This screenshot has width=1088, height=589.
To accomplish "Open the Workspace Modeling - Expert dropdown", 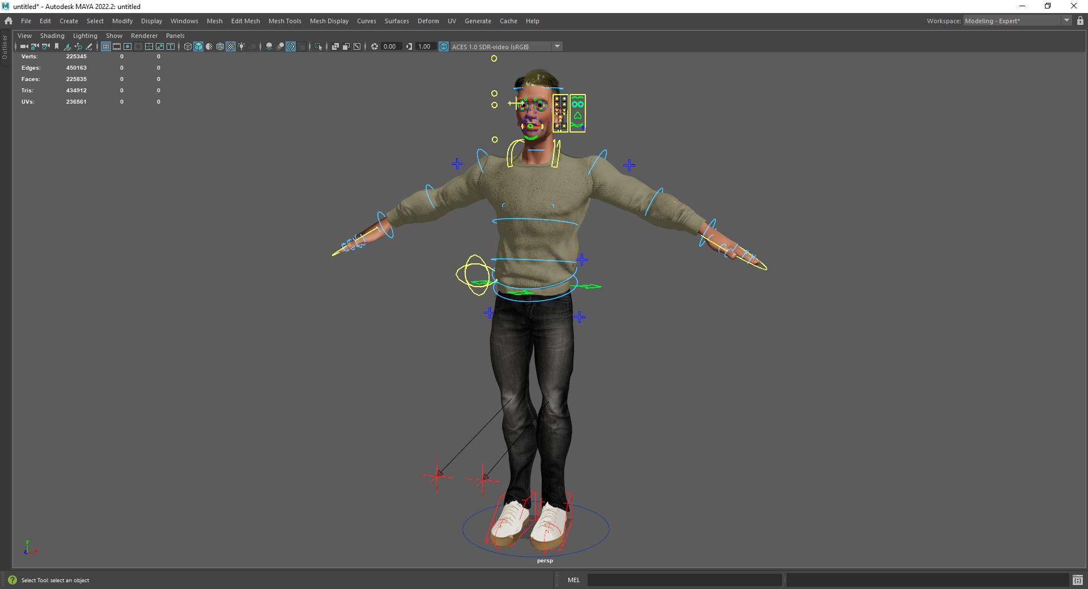I will click(1017, 20).
